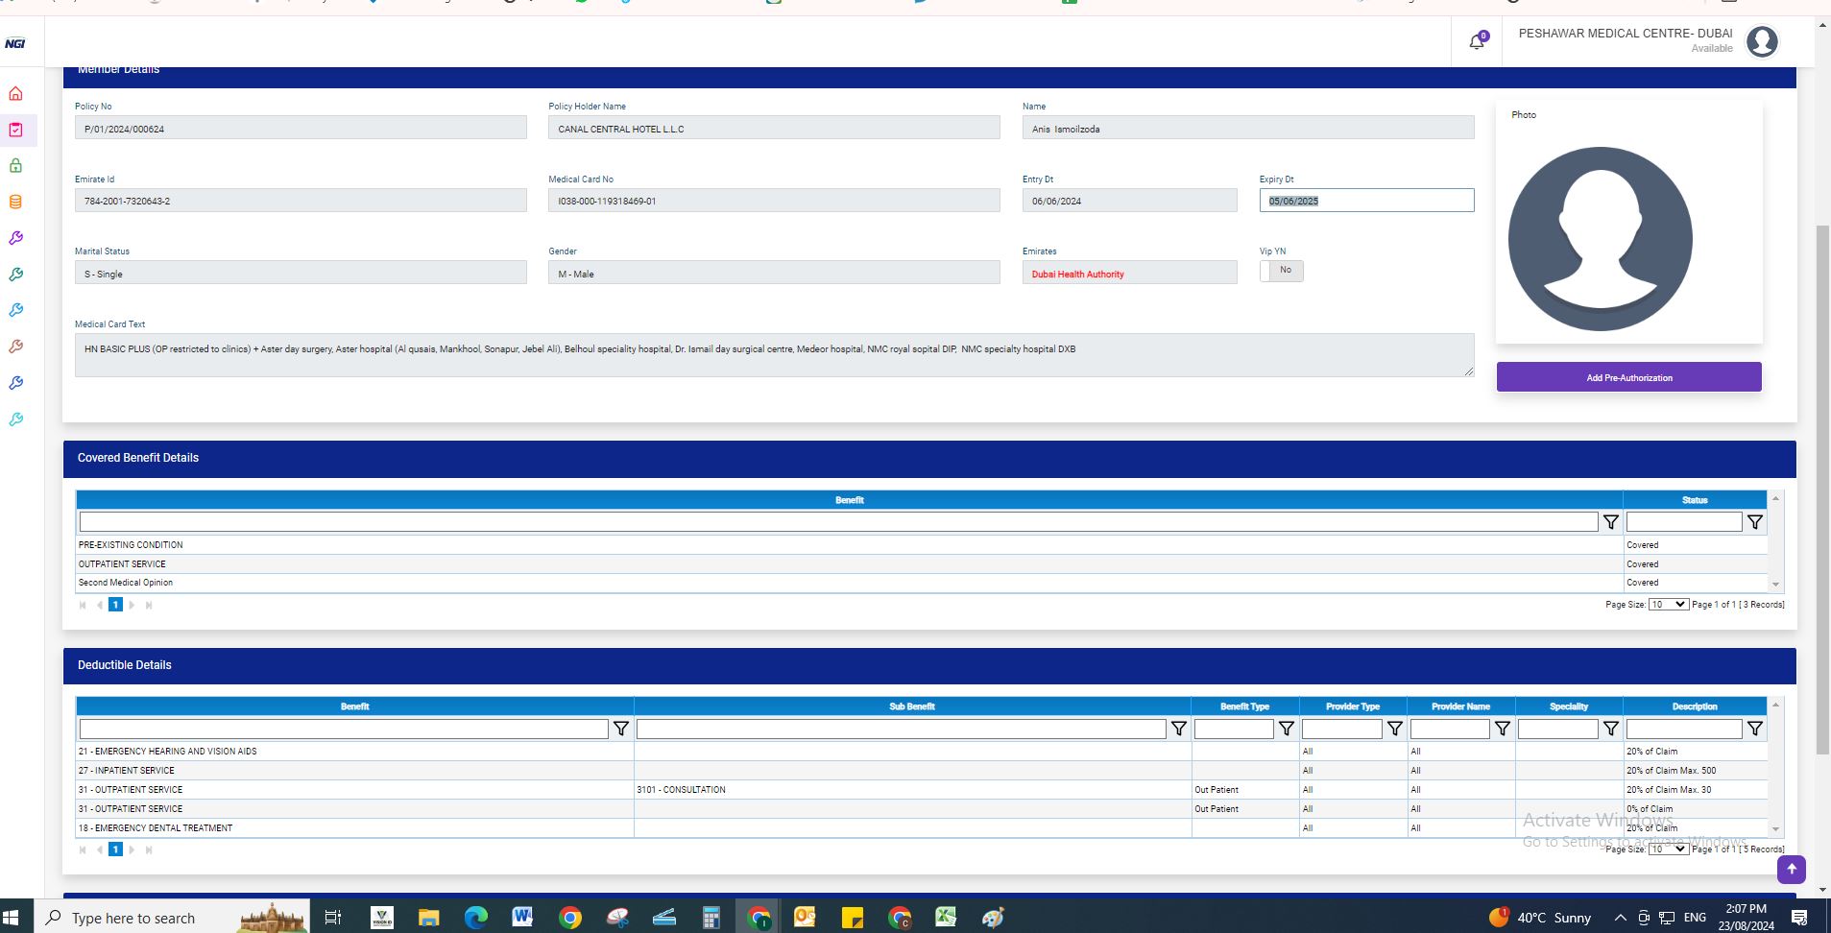Click the Add Pre-Authorization button
Image resolution: width=1831 pixels, height=933 pixels.
[x=1628, y=377]
